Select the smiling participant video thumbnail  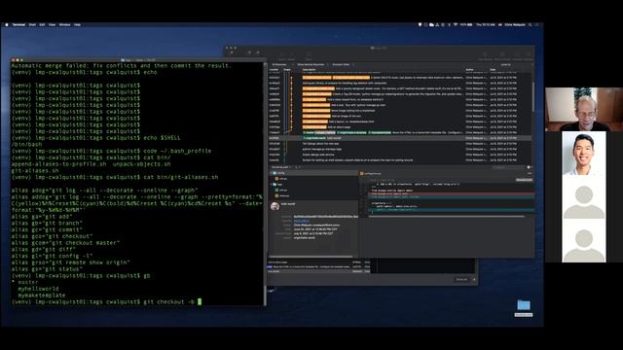[584, 153]
